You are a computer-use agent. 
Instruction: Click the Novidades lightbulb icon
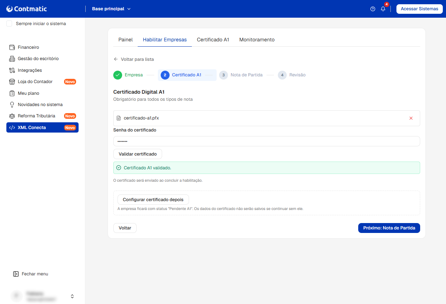tap(12, 105)
